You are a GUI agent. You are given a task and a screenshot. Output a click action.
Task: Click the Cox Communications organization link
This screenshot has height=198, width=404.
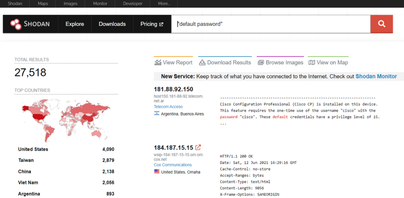[173, 165]
